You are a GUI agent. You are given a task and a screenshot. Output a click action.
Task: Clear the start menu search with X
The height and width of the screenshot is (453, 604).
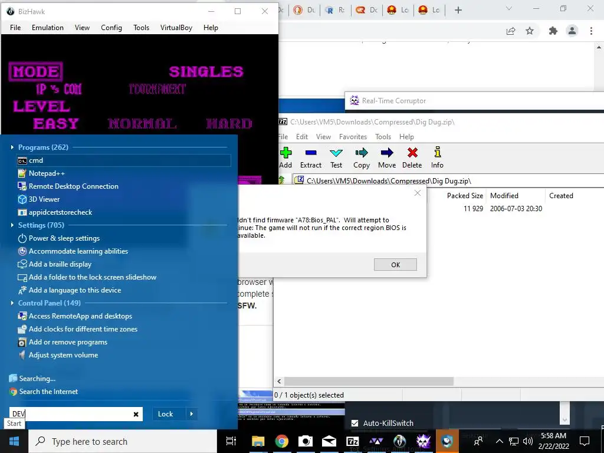click(x=136, y=414)
